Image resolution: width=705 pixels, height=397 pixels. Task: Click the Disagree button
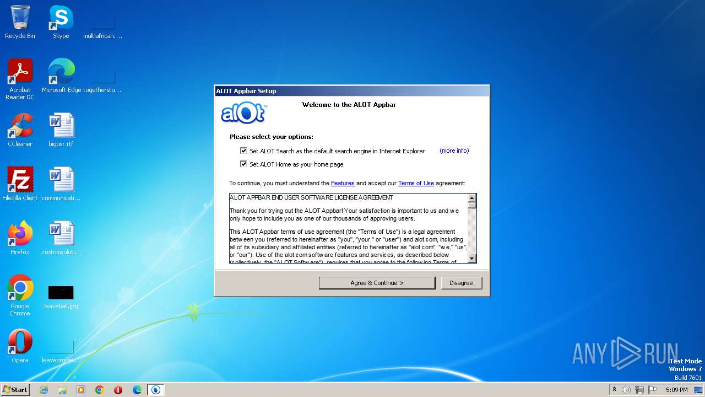(461, 283)
